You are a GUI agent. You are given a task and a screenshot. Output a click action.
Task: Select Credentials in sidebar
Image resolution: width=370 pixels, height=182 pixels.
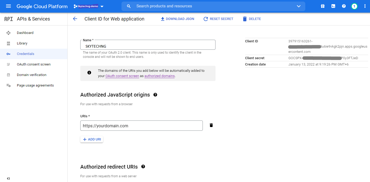(34, 54)
